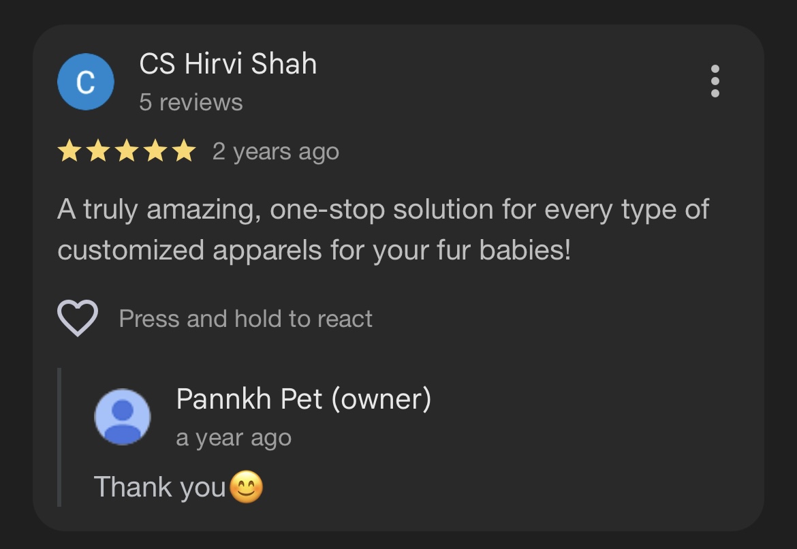Open the three-dot options menu
This screenshot has height=549, width=797.
pos(715,81)
